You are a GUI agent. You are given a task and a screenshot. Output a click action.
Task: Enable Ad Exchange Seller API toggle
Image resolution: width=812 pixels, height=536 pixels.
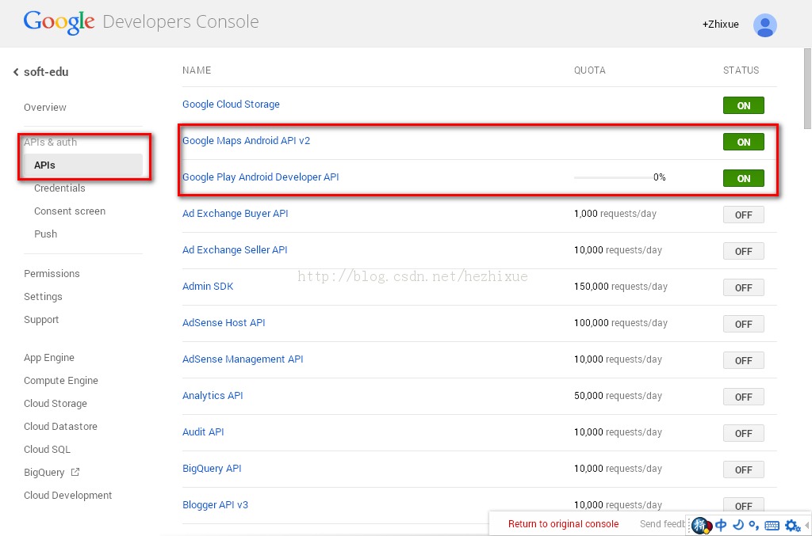(x=743, y=251)
